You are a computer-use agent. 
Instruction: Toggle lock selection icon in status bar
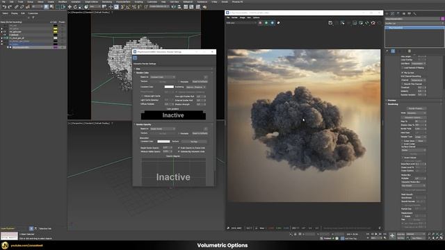tap(295, 235)
